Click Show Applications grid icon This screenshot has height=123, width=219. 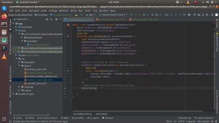[x=4, y=119]
